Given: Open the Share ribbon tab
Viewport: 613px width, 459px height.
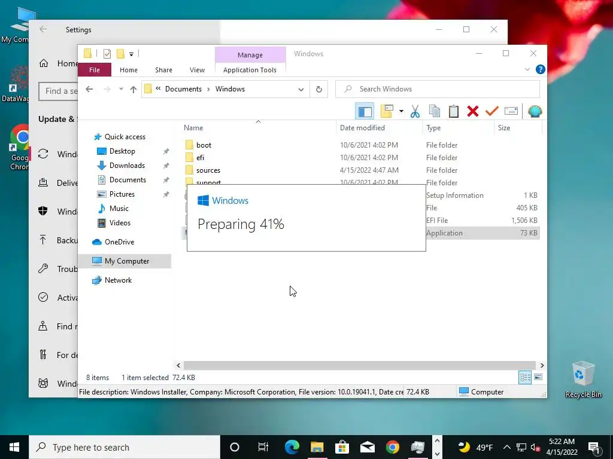Looking at the screenshot, I should coord(163,70).
